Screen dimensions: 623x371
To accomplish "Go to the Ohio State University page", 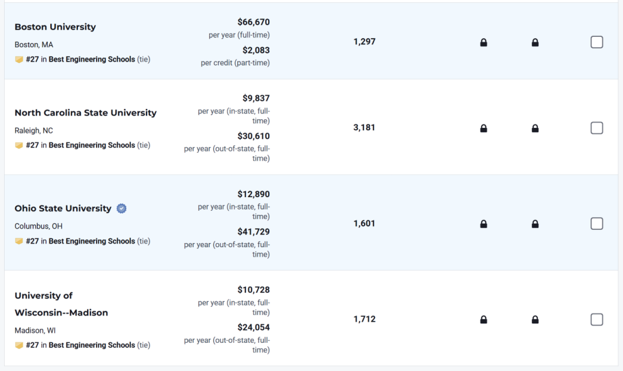I will (63, 209).
